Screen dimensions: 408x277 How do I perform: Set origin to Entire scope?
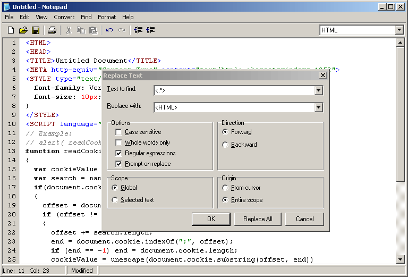coord(225,200)
